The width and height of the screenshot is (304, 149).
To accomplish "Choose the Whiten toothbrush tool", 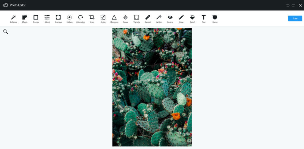I will (159, 19).
